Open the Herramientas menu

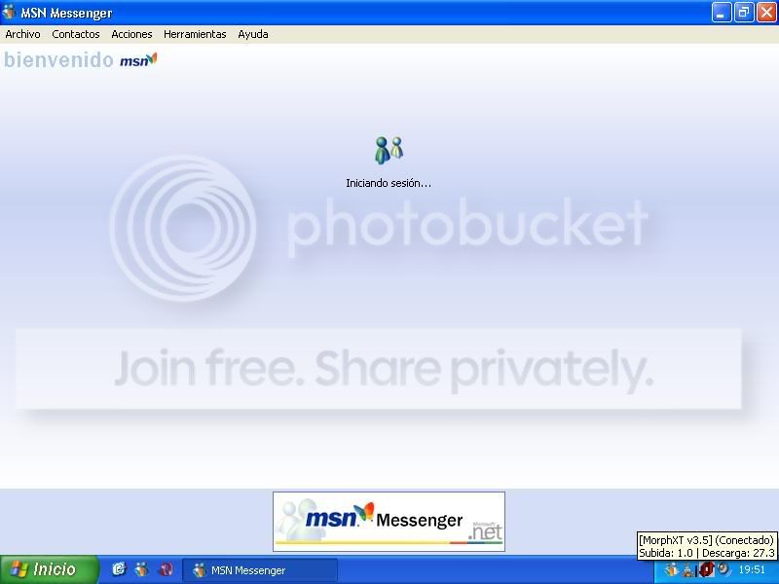click(x=195, y=34)
